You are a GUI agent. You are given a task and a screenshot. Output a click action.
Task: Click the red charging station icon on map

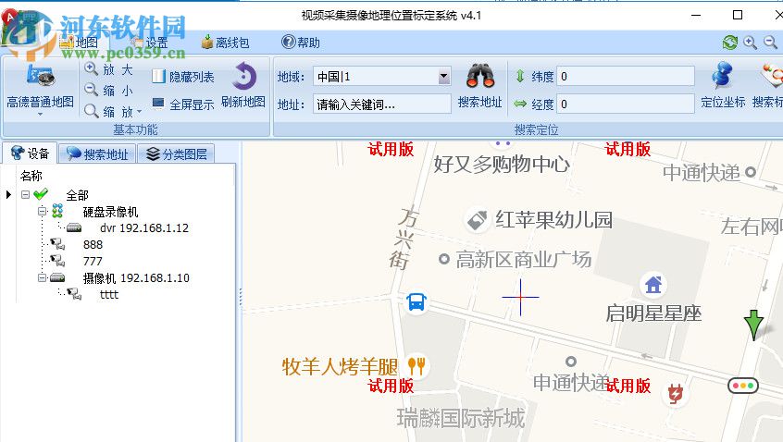675,393
